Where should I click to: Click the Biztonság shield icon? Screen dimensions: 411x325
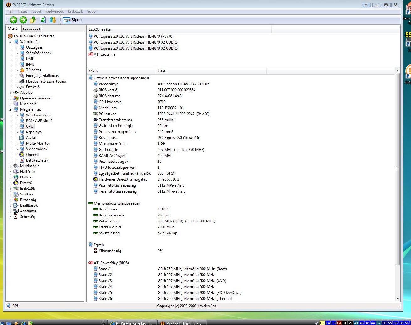pyautogui.click(x=16, y=200)
